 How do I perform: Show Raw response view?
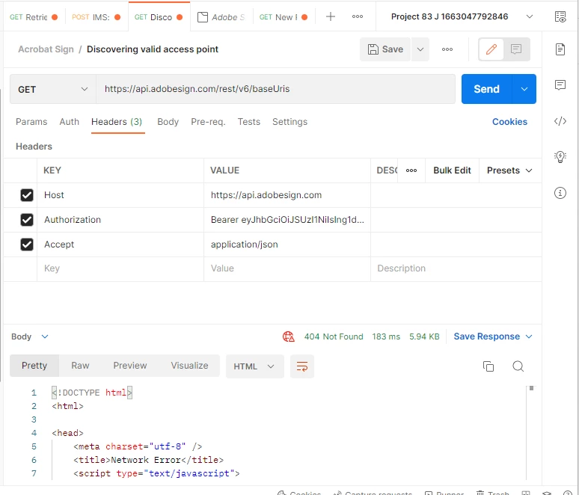(x=80, y=366)
